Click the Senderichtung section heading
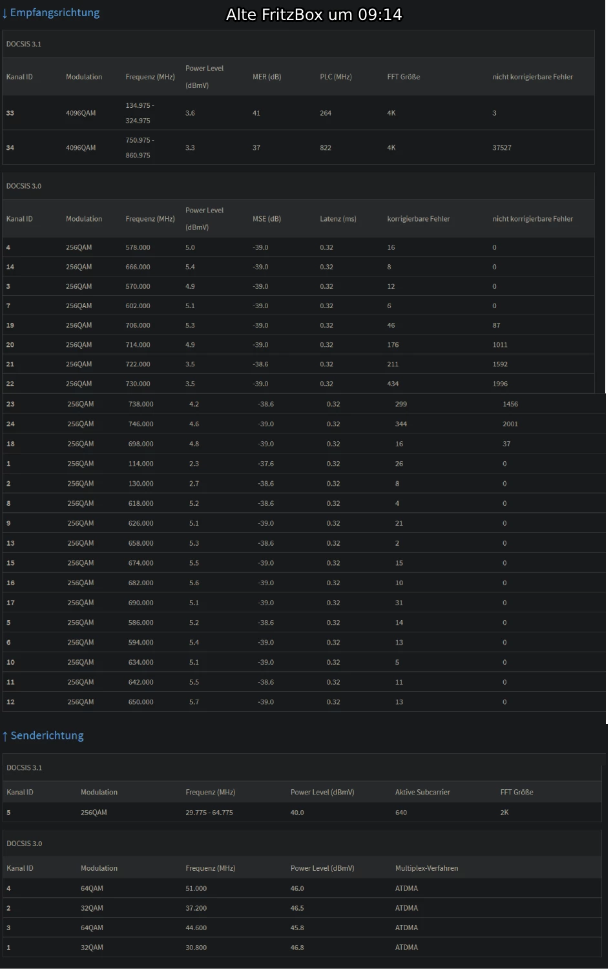The height and width of the screenshot is (976, 613). coord(43,735)
